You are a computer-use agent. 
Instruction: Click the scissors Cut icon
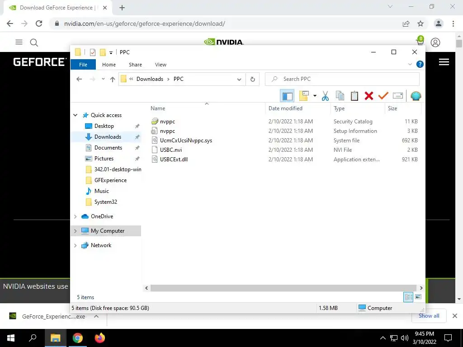(x=325, y=96)
